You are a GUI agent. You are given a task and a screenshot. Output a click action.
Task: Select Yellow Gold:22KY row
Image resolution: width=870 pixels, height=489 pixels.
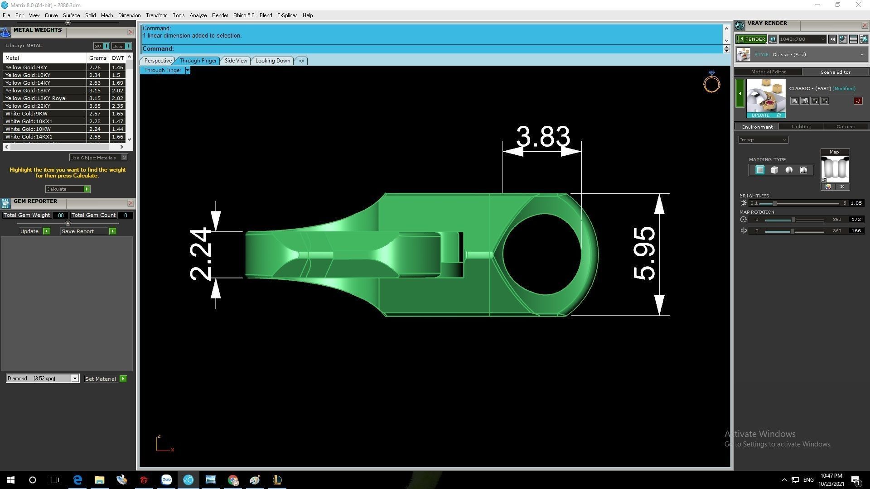64,106
